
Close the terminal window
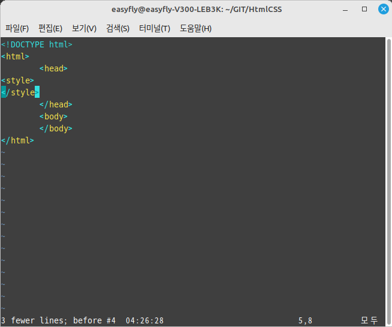383,9
